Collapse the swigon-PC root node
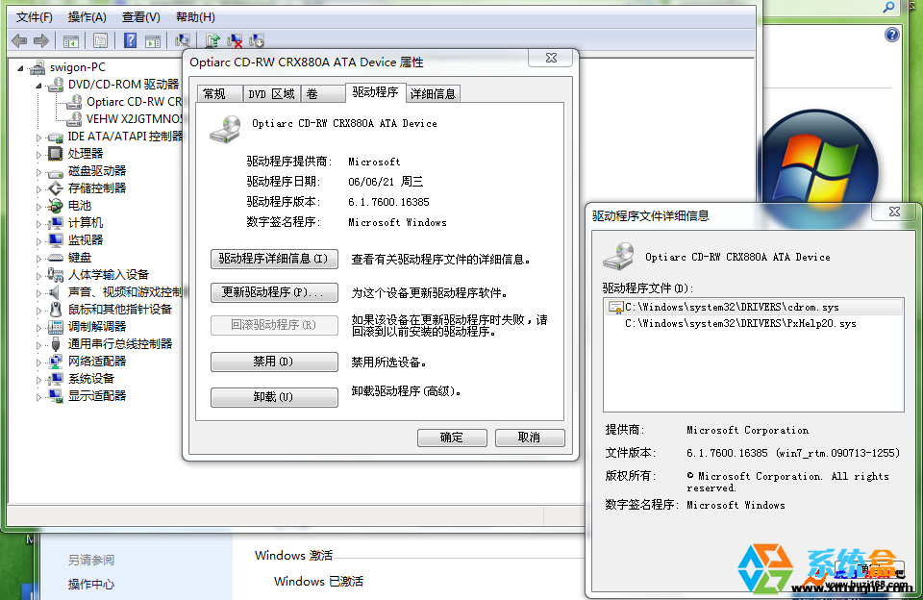This screenshot has width=923, height=600. pos(20,68)
